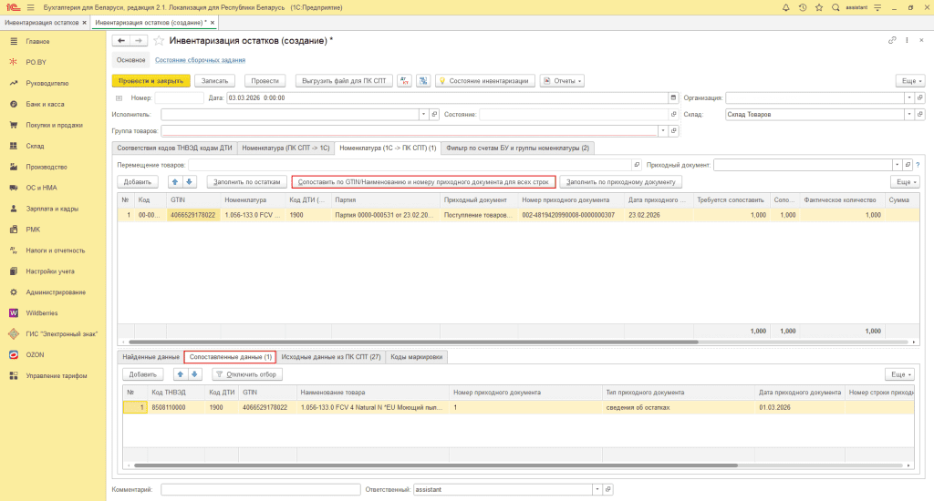Click Провести и закрыть button
The image size is (934, 501).
[x=150, y=80]
